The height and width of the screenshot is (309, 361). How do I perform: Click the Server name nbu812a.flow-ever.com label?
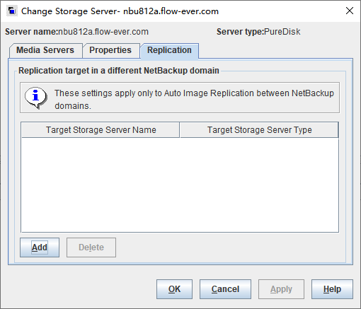click(76, 32)
